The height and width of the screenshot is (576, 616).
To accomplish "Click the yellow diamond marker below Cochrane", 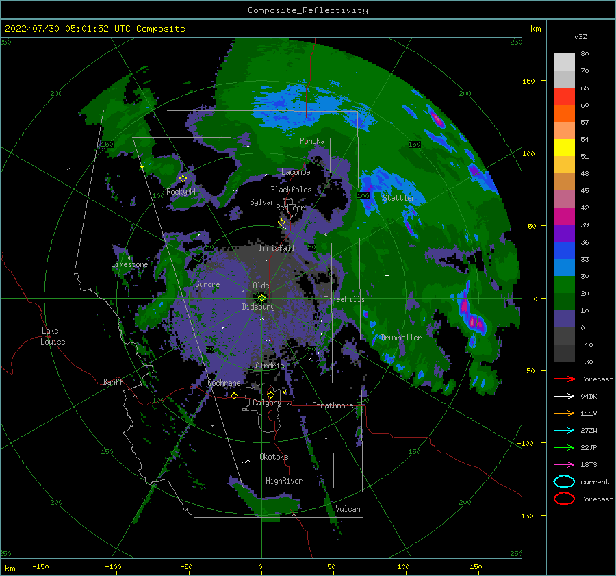I will tap(235, 395).
